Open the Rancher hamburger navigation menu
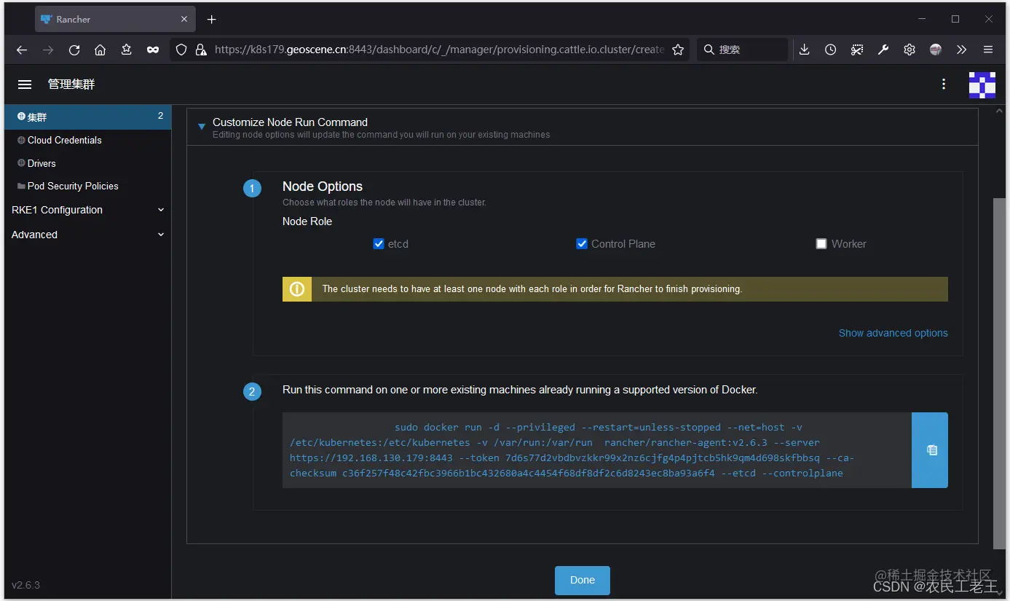 tap(25, 85)
